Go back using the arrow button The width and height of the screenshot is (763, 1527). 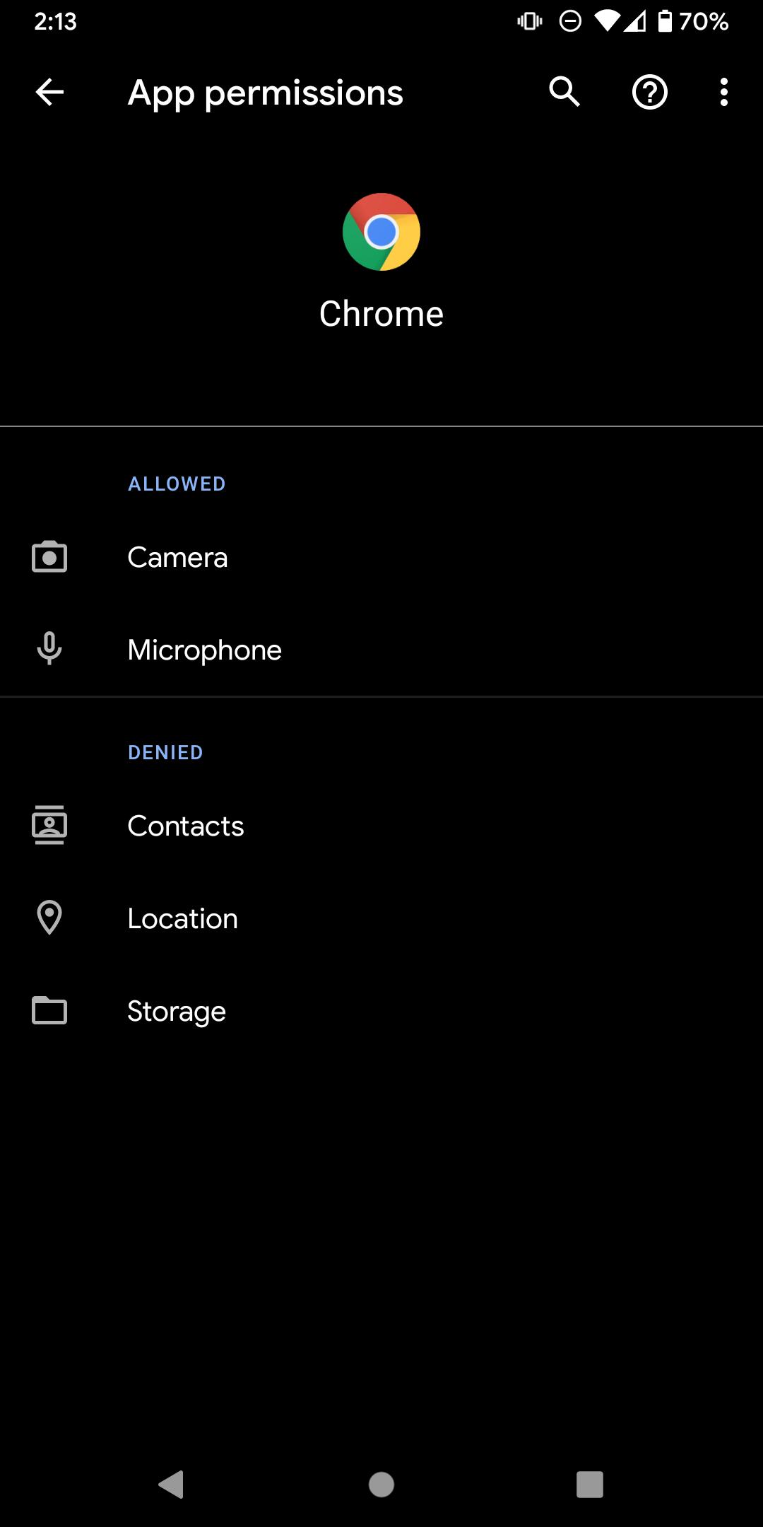click(x=48, y=92)
